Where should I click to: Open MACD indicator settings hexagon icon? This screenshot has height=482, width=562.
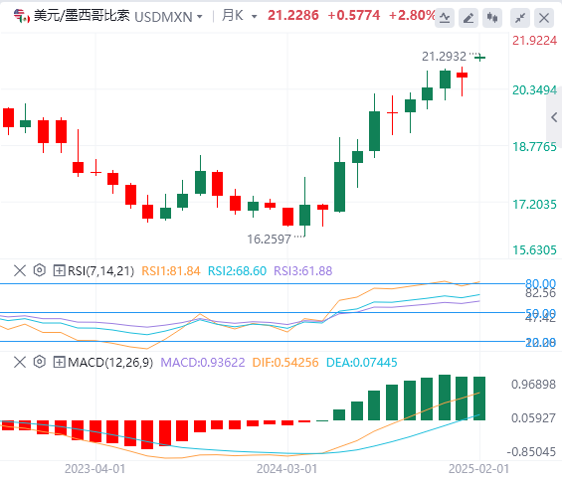(40, 362)
